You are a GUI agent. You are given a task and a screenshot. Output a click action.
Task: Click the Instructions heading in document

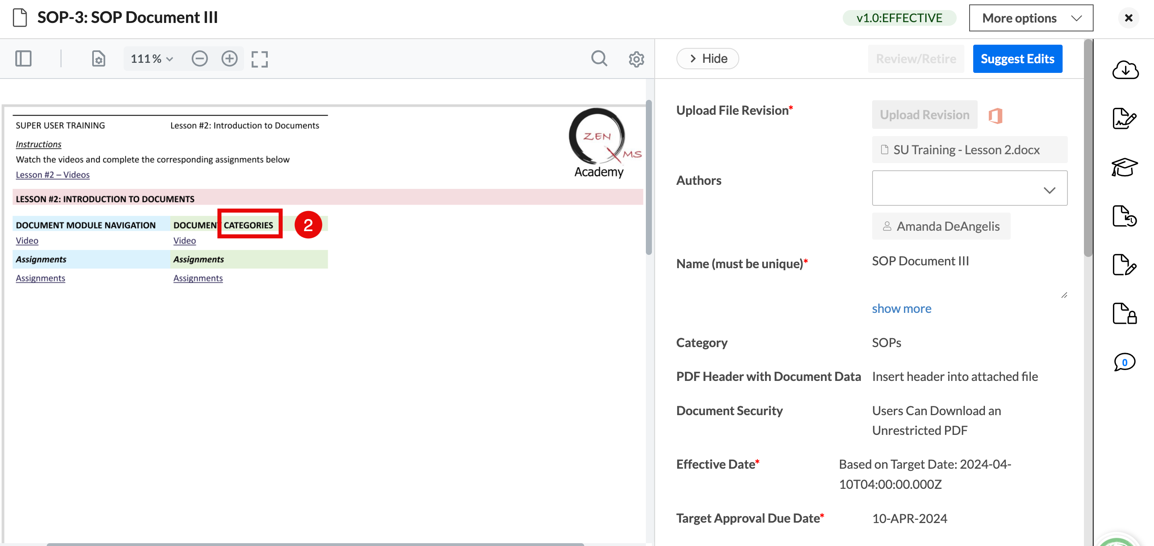tap(39, 144)
